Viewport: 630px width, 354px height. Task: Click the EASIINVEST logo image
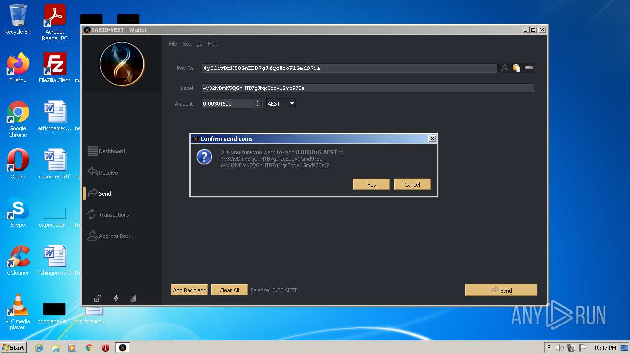(122, 64)
